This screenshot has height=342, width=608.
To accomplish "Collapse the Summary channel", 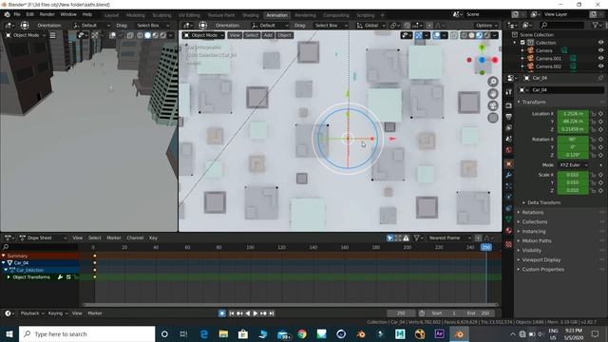I will (4, 256).
